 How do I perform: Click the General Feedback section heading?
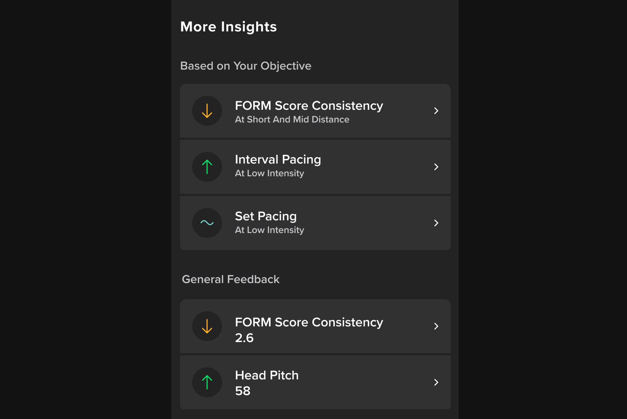[x=230, y=279]
